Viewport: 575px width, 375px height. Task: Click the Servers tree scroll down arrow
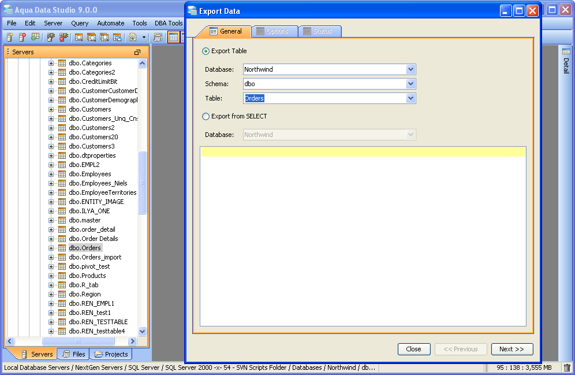coord(142,331)
